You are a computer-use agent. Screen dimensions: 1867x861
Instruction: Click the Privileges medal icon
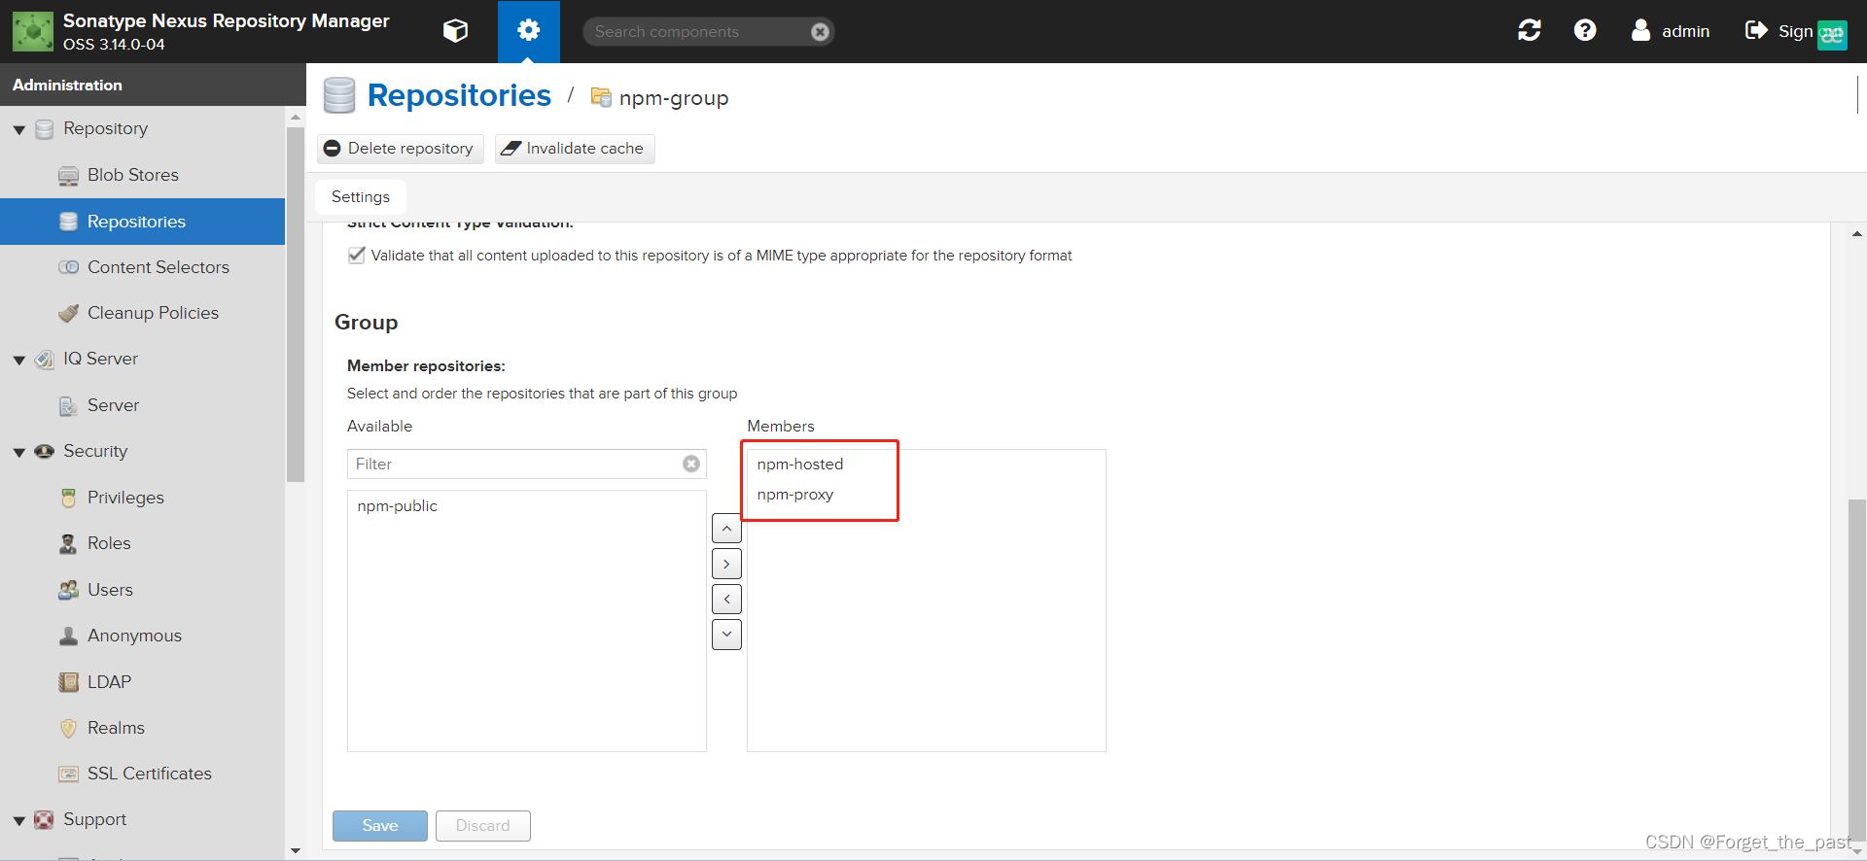pyautogui.click(x=68, y=498)
